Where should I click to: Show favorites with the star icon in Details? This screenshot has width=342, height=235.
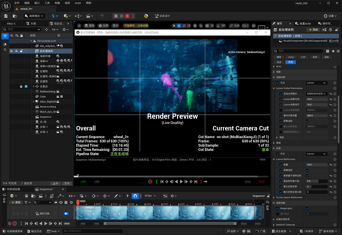pyautogui.click(x=333, y=51)
